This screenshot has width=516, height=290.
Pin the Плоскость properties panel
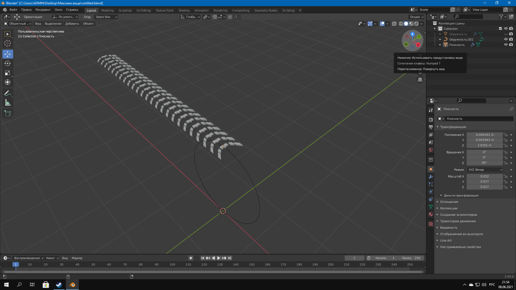coord(511,109)
